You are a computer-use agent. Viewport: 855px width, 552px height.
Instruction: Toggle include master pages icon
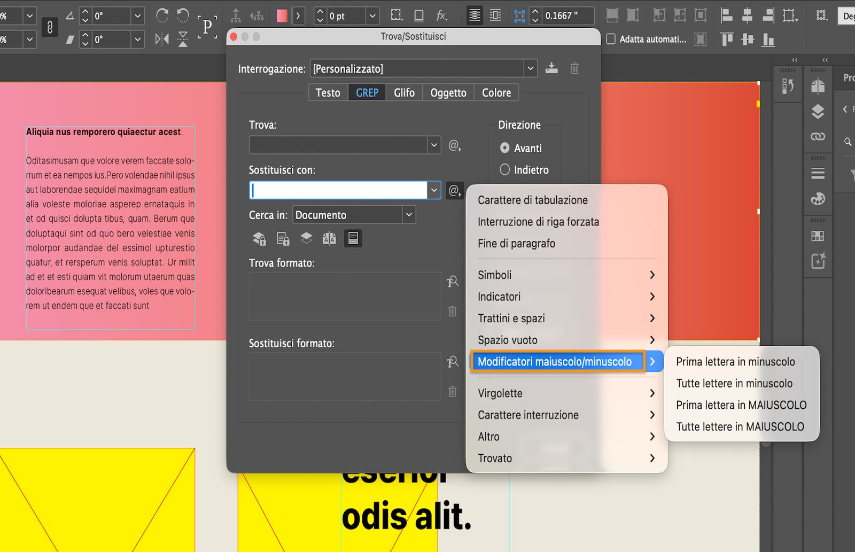tap(329, 238)
